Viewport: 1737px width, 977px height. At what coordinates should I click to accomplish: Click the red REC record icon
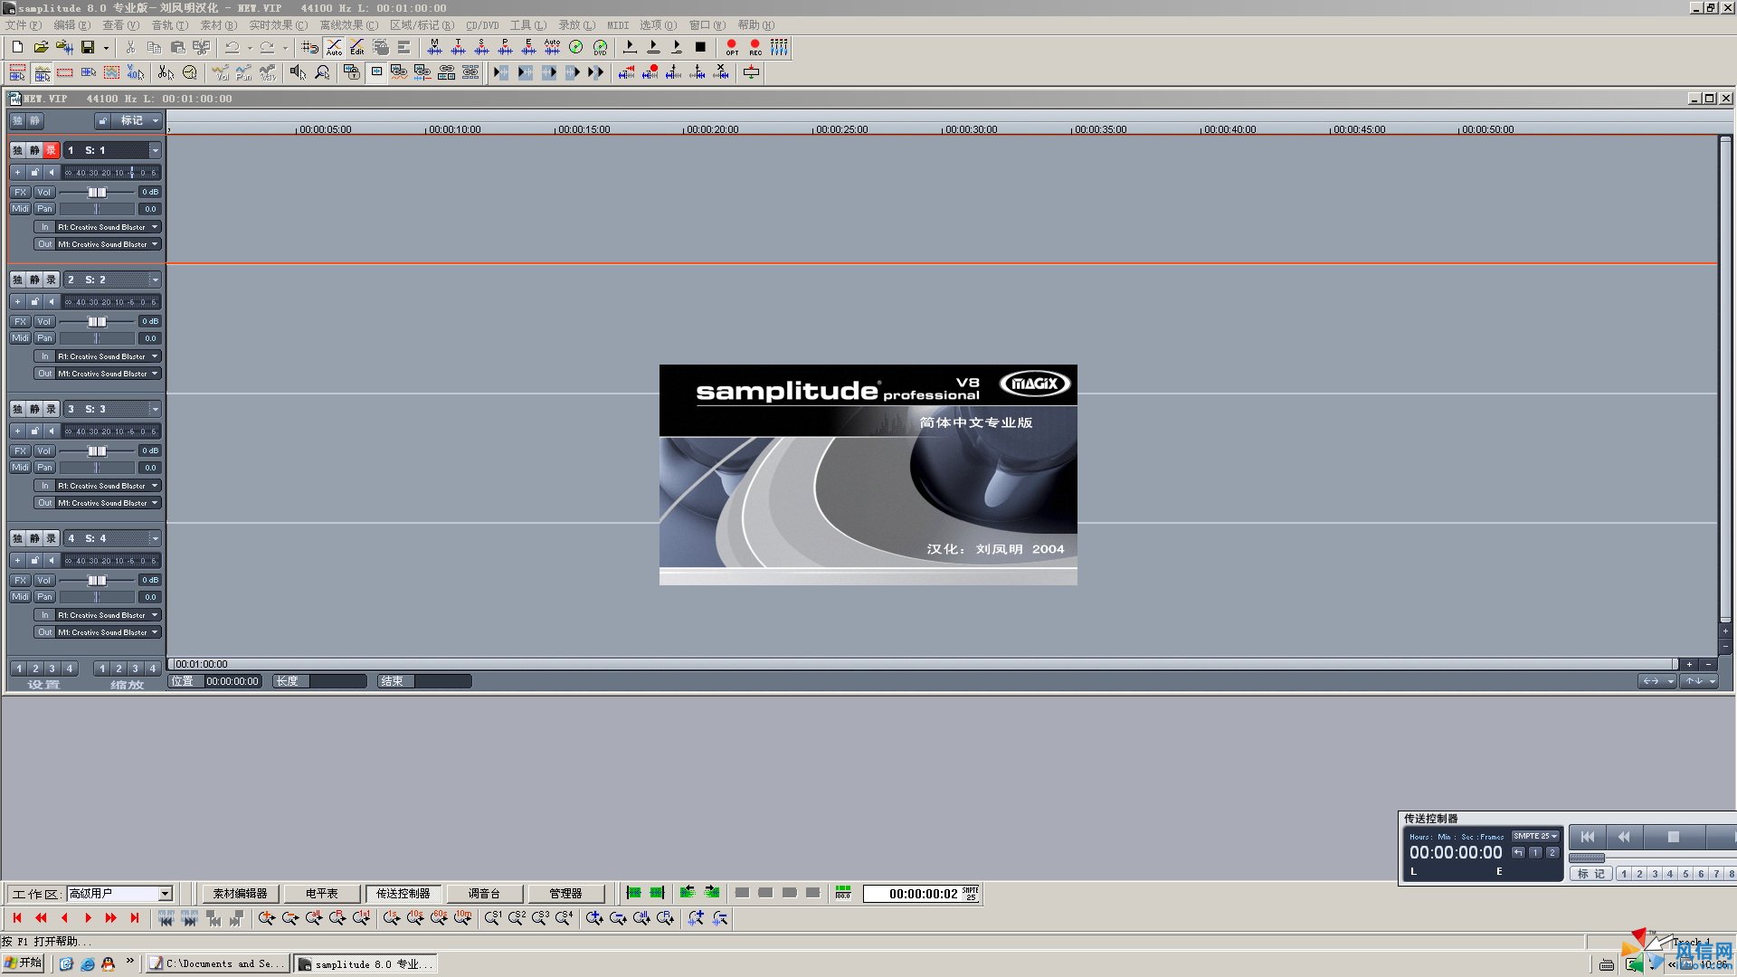(755, 47)
